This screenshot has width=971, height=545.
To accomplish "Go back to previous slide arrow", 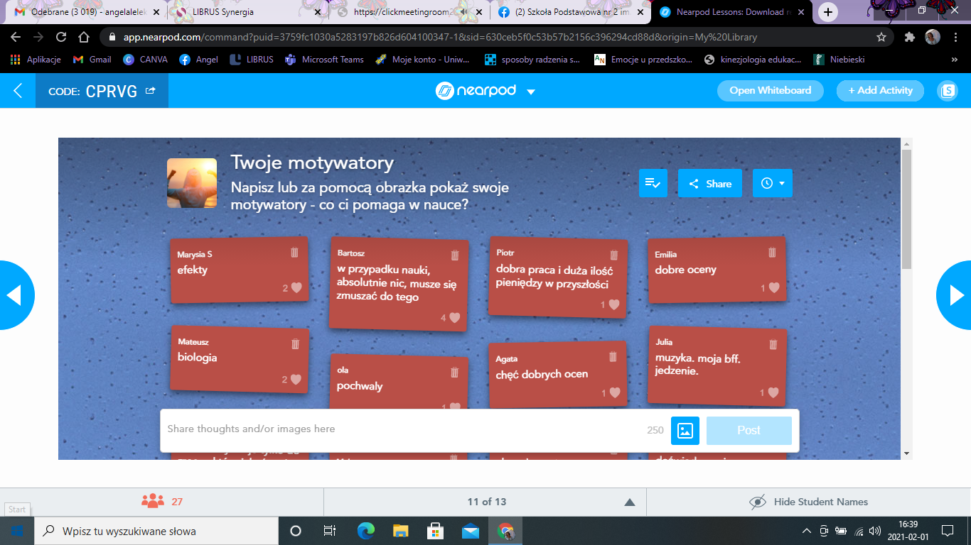I will coord(14,295).
